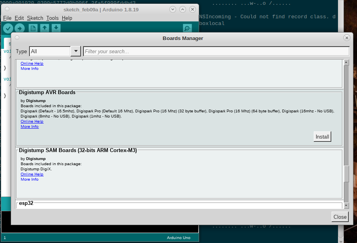This screenshot has height=243, width=357.
Task: Select the esp32 package entry heading
Action: pyautogui.click(x=26, y=203)
